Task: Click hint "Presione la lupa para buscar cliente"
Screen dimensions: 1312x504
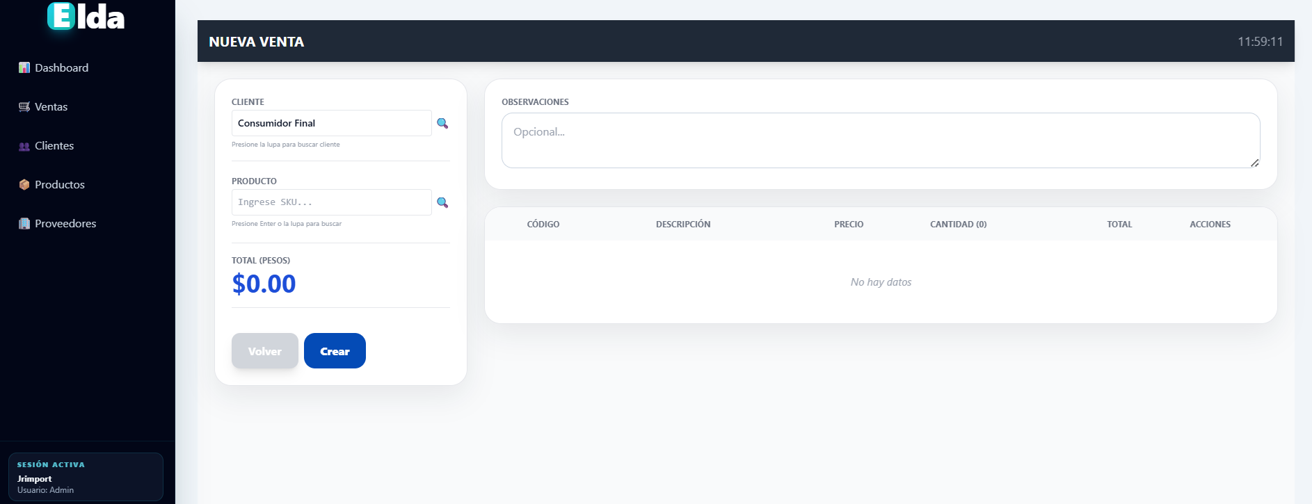Action: (286, 145)
